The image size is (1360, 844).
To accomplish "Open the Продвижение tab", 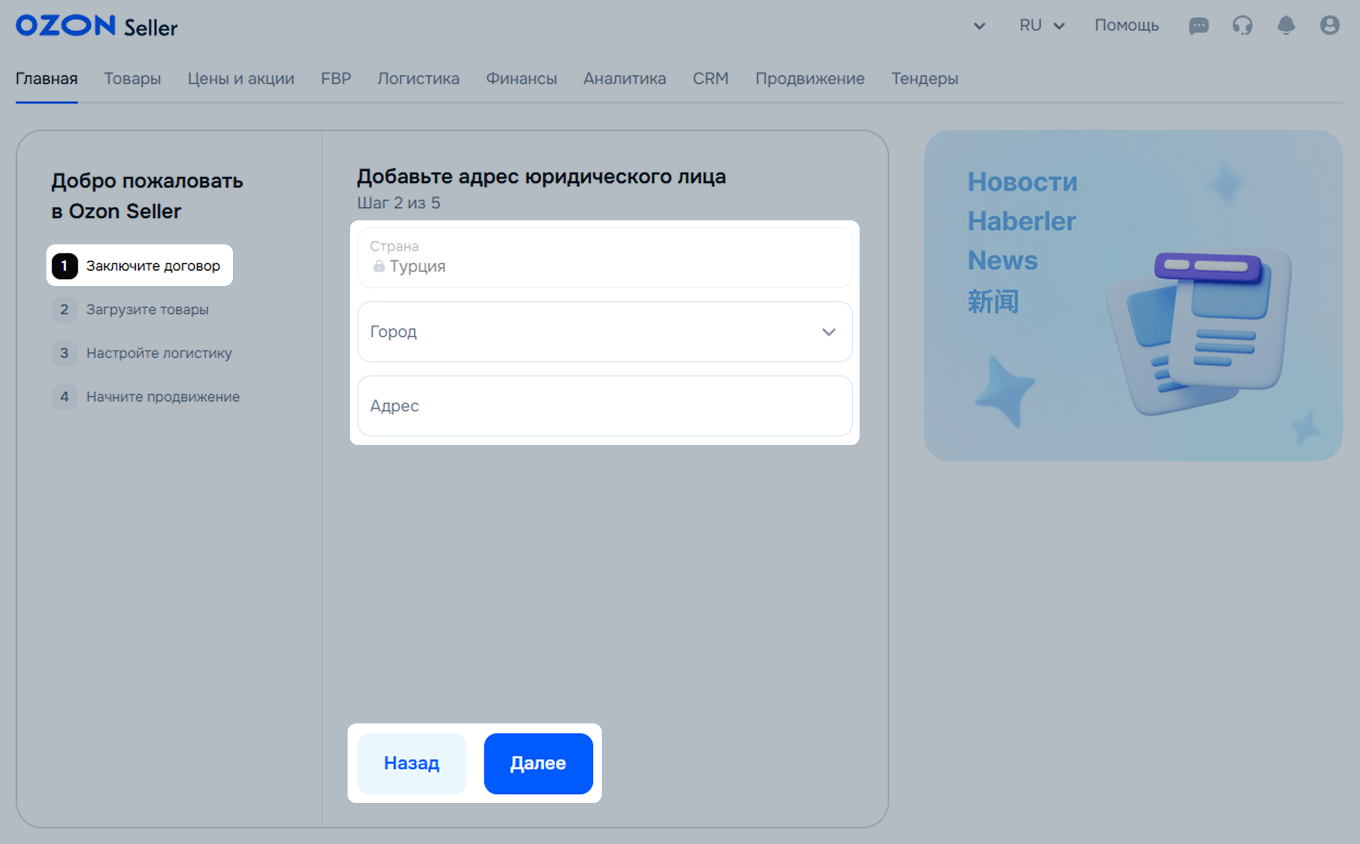I will (x=809, y=79).
